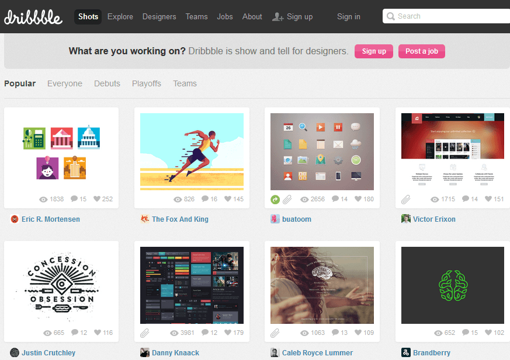Switch to the Debuts tab
510x360 pixels.
pos(107,83)
